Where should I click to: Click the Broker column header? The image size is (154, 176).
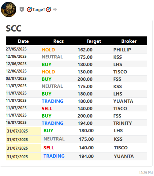coord(129,41)
